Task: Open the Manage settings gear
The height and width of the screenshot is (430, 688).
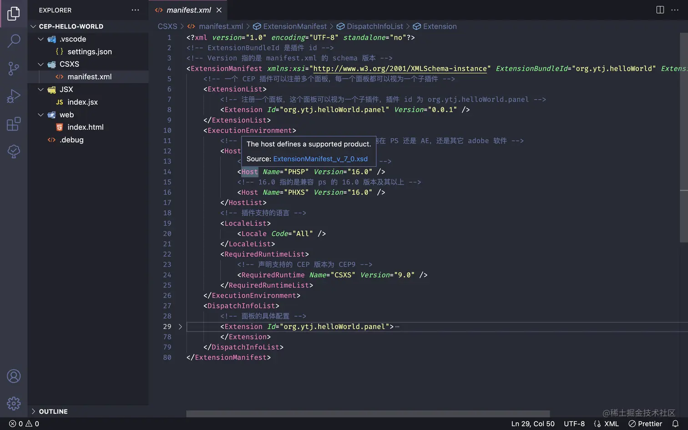Action: [14, 403]
